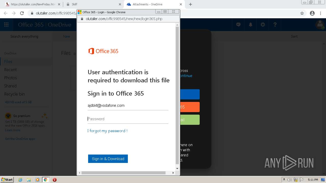This screenshot has width=326, height=183.
Task: Focus the Password field
Action: coord(128,119)
